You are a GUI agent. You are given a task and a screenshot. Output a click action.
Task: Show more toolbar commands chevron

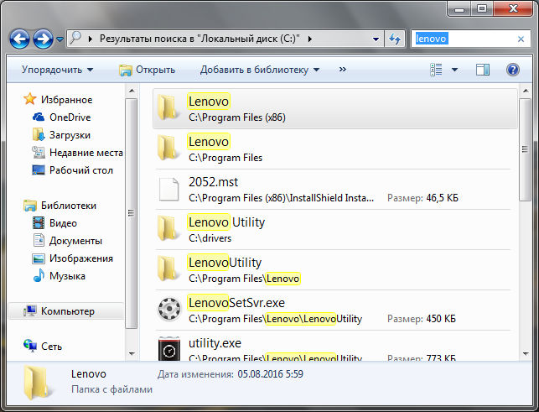(342, 69)
